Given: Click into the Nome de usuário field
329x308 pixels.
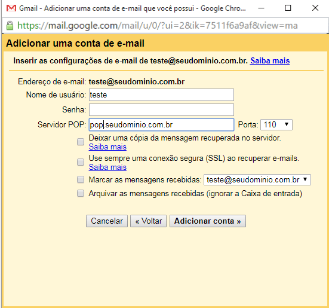Looking at the screenshot, I should pos(161,94).
